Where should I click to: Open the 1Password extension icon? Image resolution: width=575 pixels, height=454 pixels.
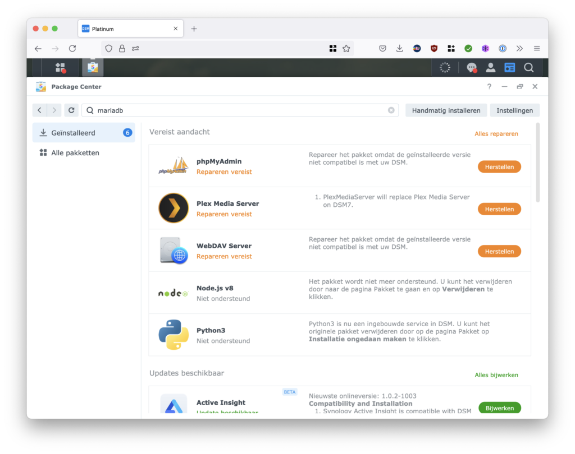pyautogui.click(x=503, y=48)
